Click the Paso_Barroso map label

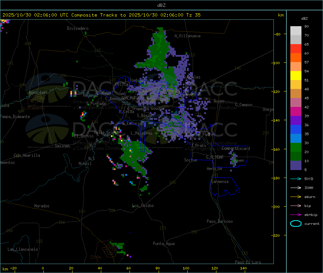[220, 221]
